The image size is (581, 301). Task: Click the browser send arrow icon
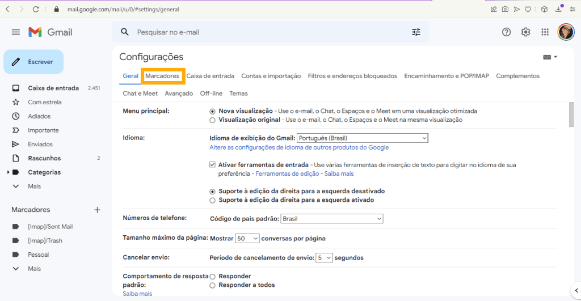point(516,9)
